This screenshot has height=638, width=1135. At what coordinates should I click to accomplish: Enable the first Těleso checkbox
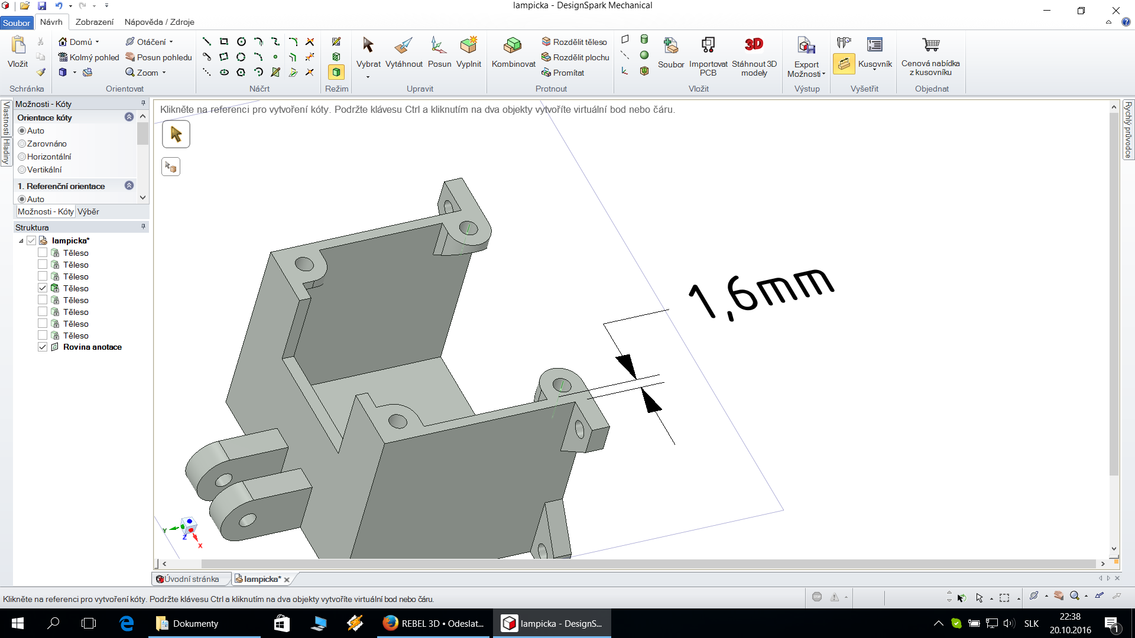coord(43,253)
